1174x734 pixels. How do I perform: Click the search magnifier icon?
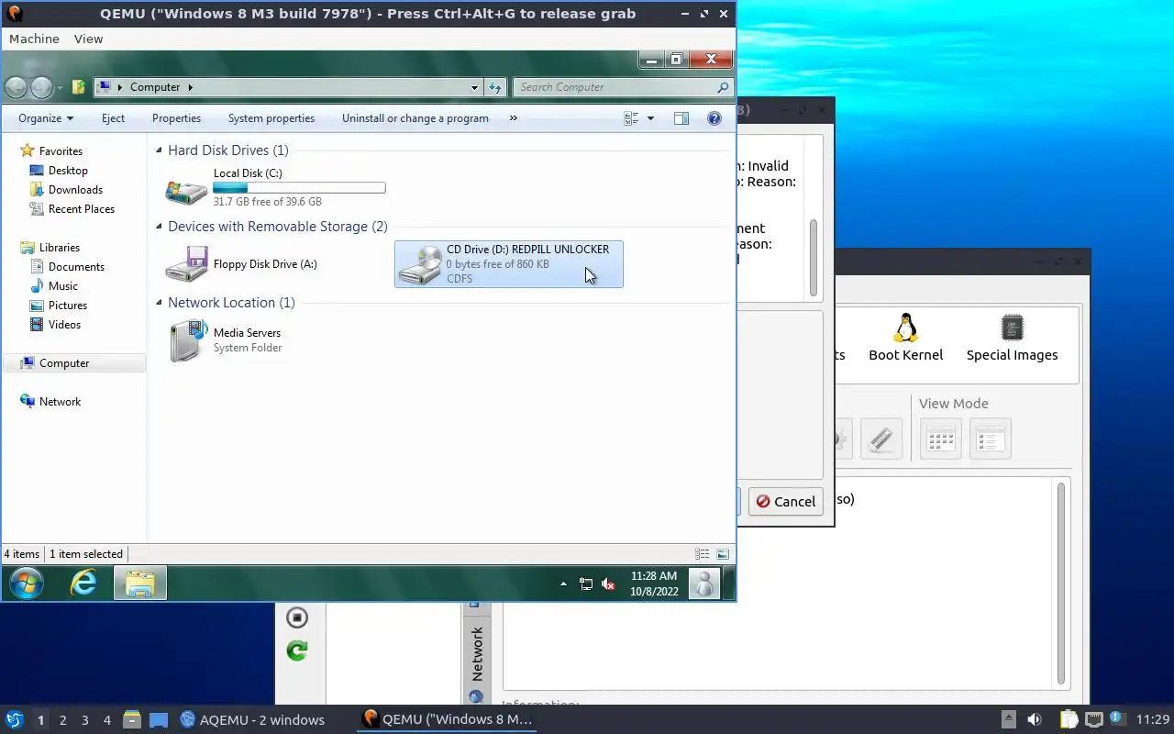pos(723,87)
